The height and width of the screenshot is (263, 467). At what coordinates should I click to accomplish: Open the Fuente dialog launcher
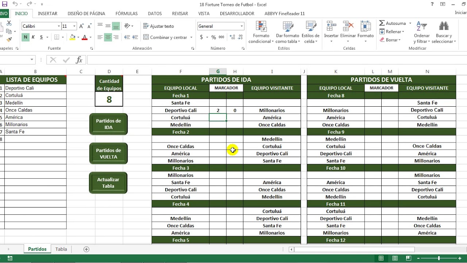click(91, 48)
